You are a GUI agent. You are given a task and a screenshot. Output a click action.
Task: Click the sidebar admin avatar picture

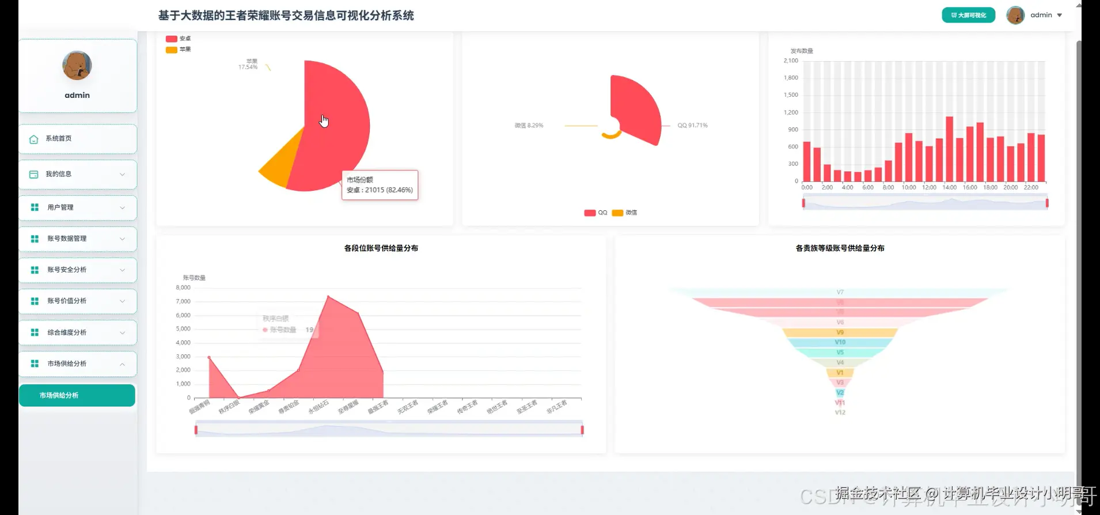coord(77,66)
